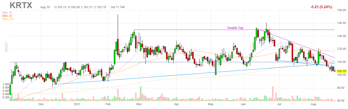
Task: Click the vertical DAILY timeframe label
Action: pos(5,47)
